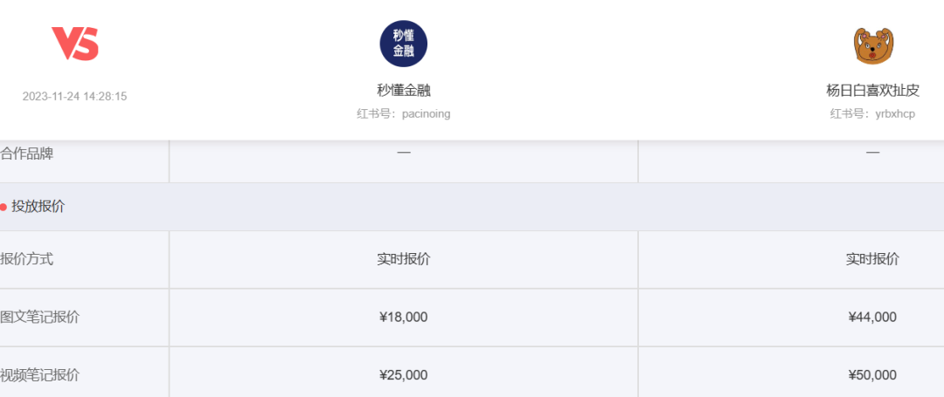Open the 秒懂金融 account name
This screenshot has width=944, height=397.
(403, 90)
